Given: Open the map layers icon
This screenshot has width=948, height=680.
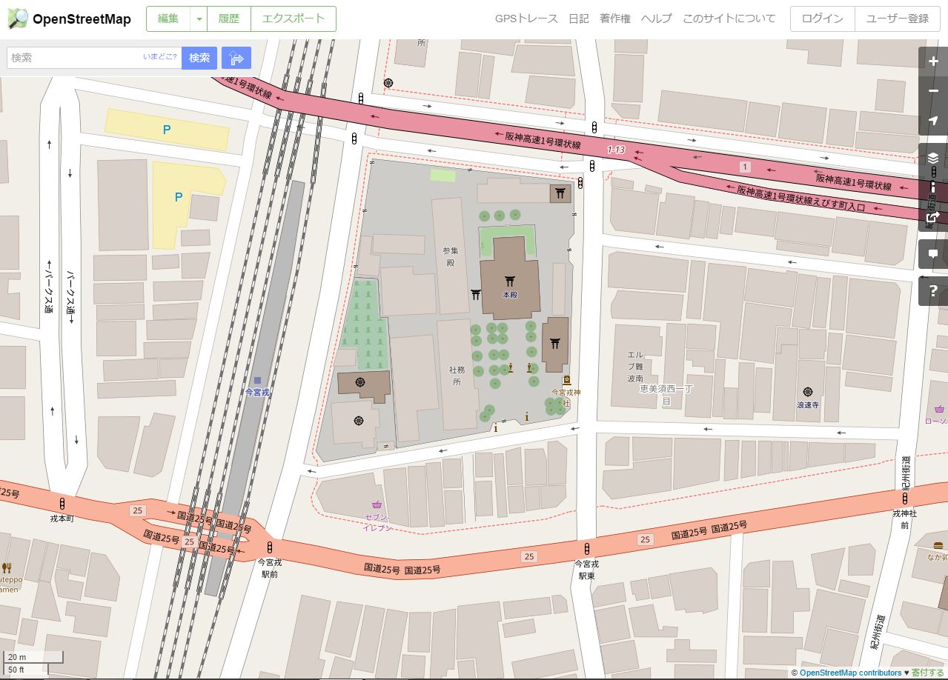Looking at the screenshot, I should tap(933, 158).
